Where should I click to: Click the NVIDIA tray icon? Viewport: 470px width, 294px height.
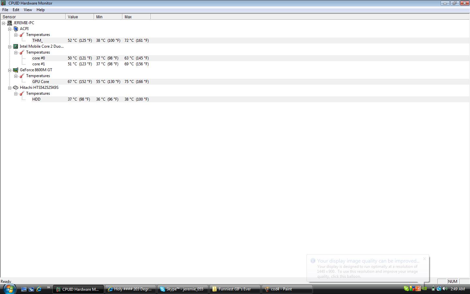[x=424, y=288]
